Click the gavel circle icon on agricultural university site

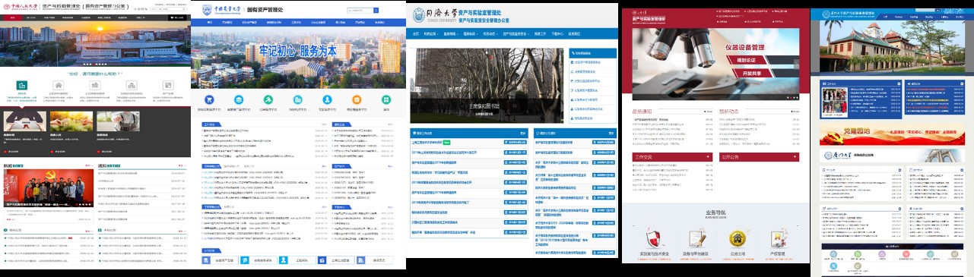tap(268, 99)
